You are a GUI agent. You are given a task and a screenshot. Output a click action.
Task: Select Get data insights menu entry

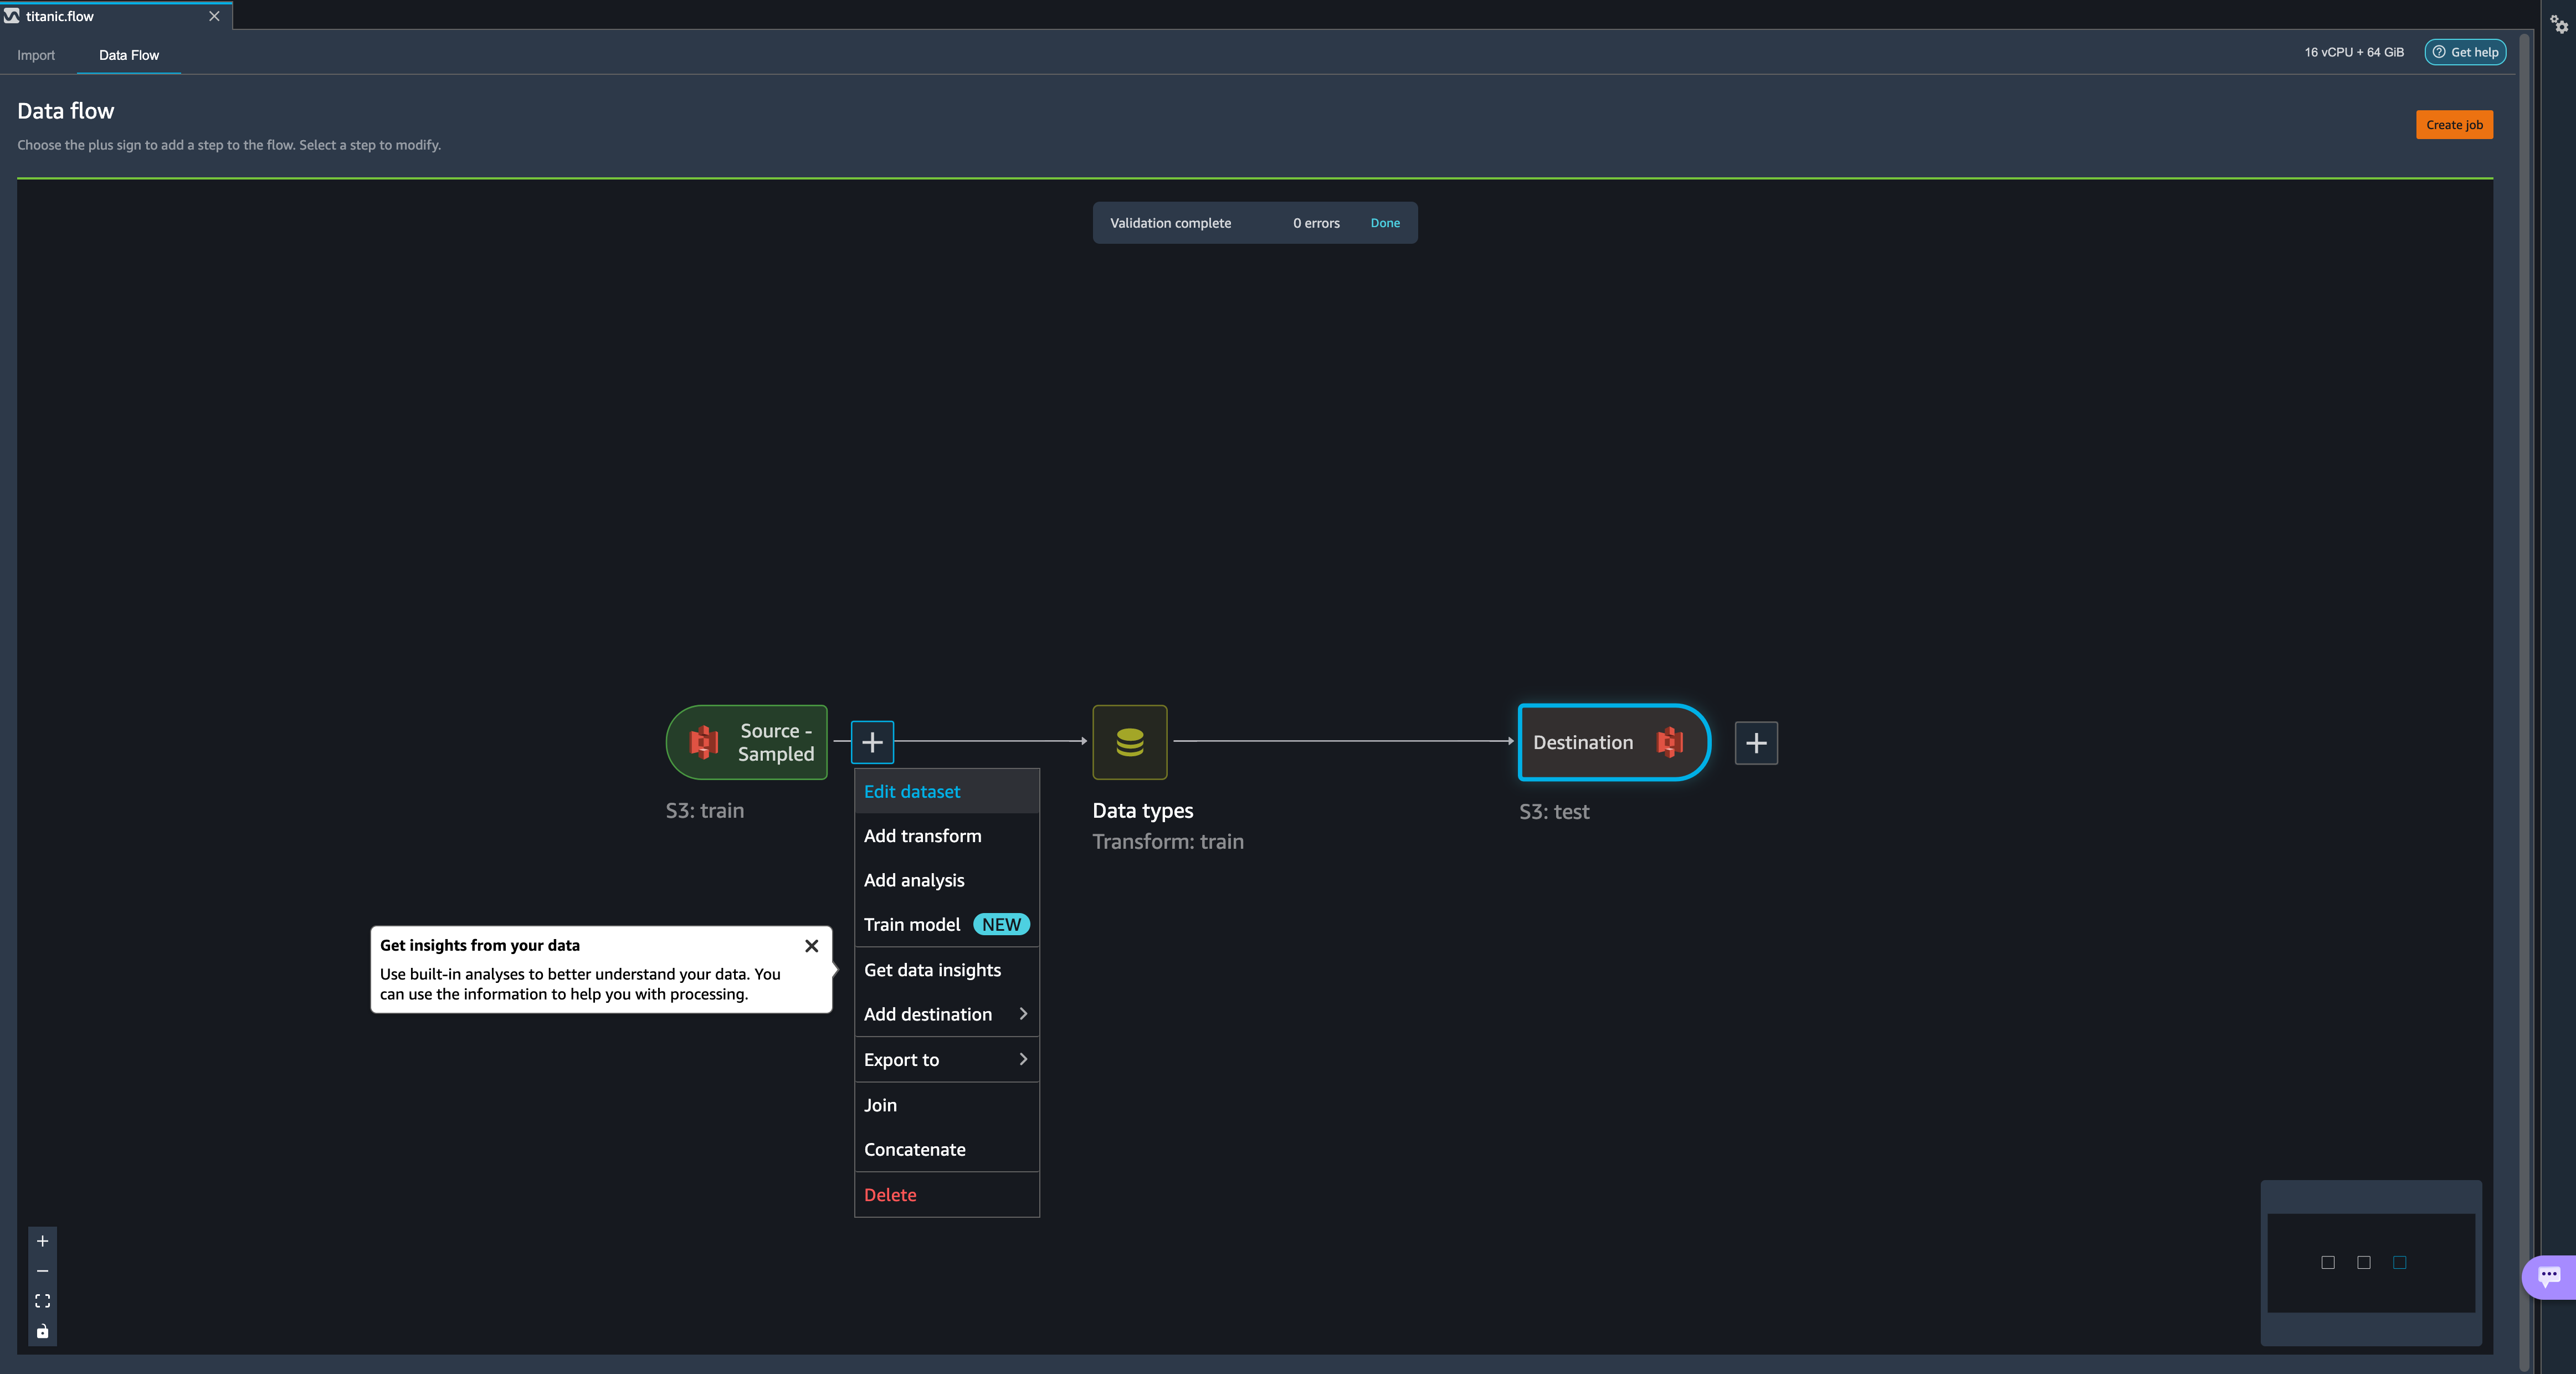click(932, 970)
